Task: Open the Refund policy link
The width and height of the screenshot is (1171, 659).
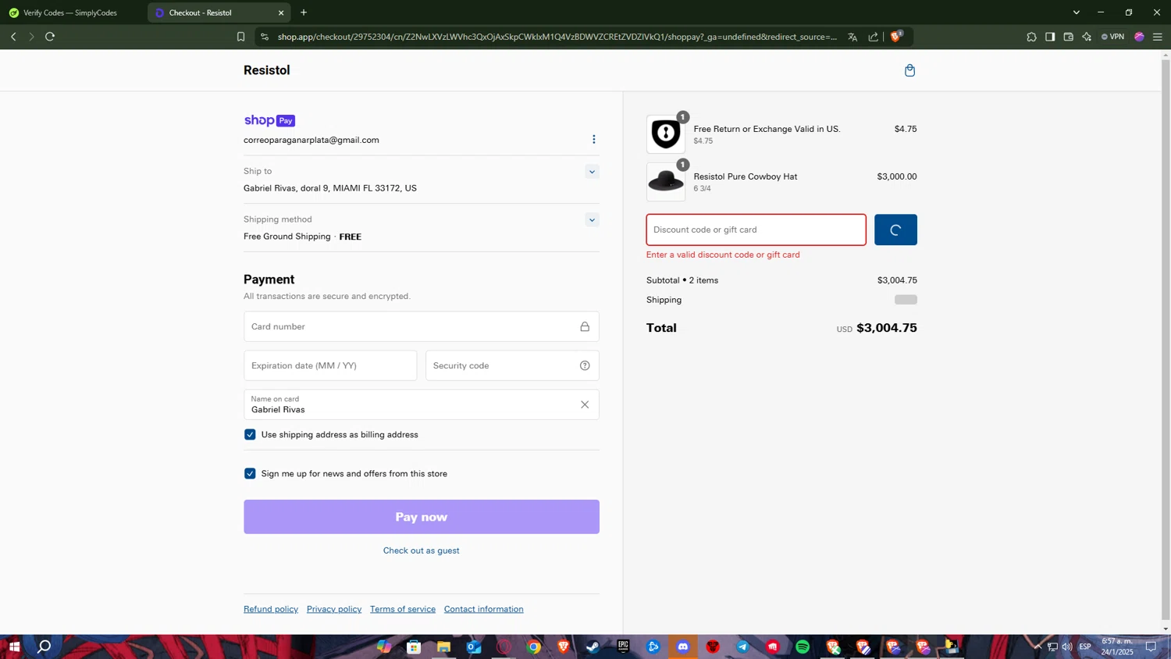Action: (271, 609)
